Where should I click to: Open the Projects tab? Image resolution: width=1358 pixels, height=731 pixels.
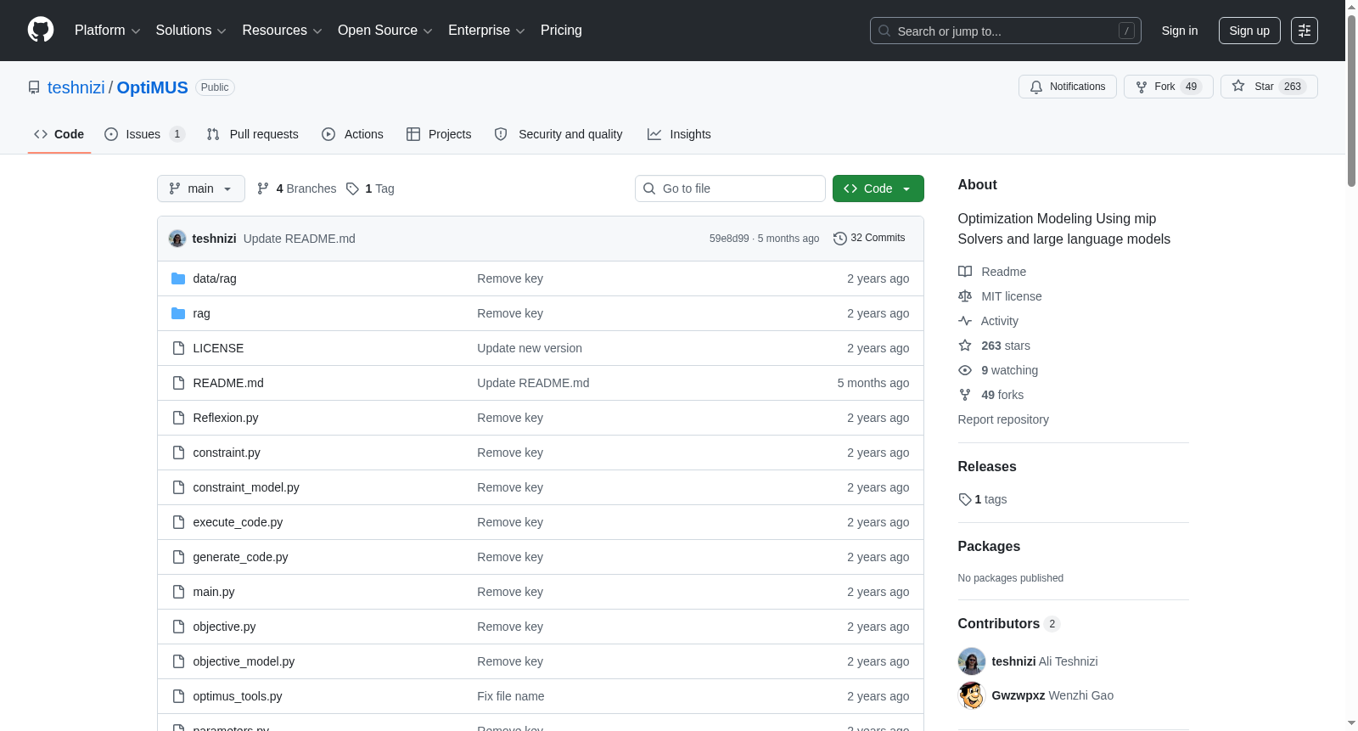click(x=439, y=134)
